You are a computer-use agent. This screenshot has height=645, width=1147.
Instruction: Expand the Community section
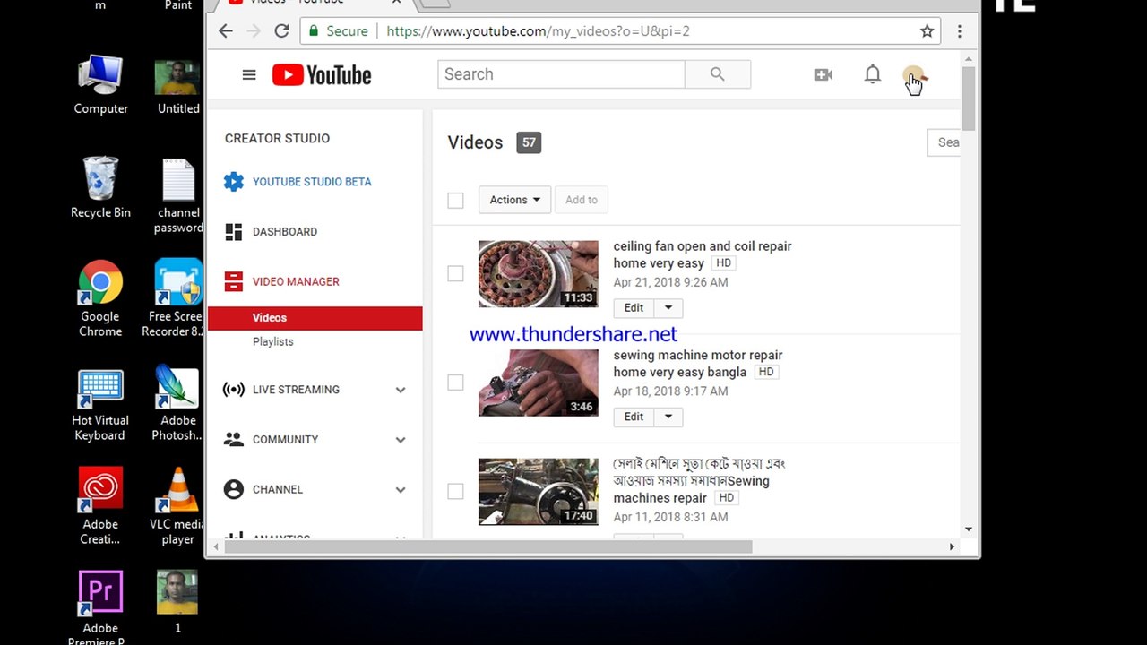[401, 440]
